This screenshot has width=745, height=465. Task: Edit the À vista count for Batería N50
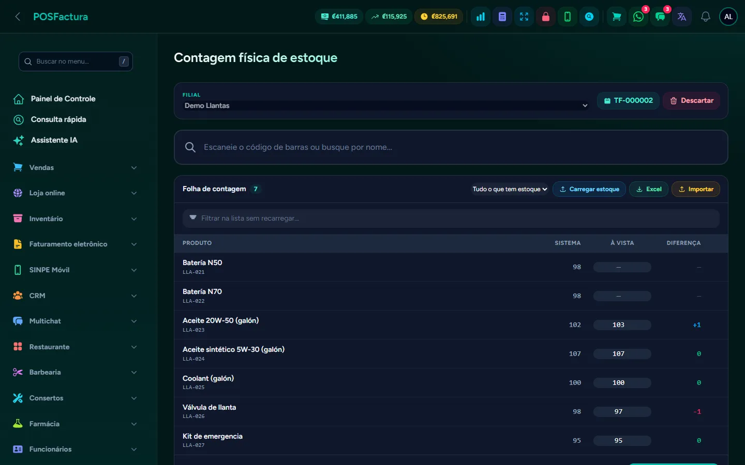pyautogui.click(x=622, y=267)
